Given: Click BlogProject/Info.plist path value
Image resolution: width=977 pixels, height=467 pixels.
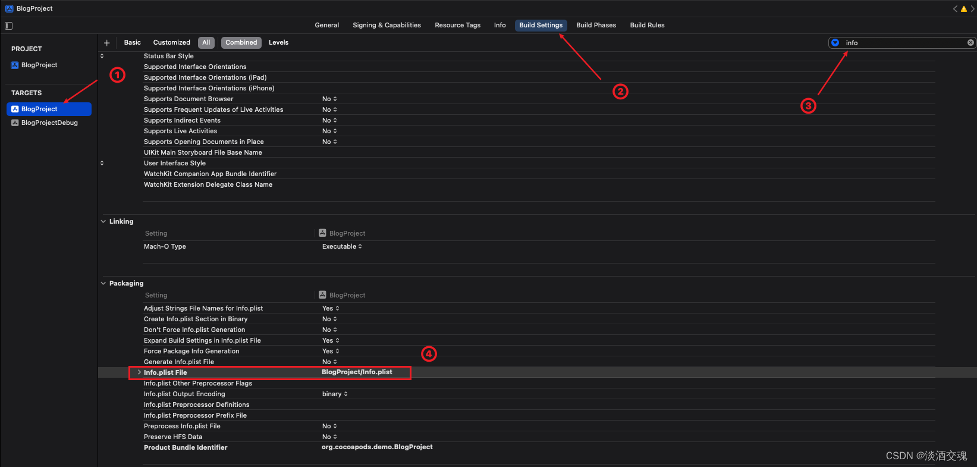Looking at the screenshot, I should click(x=357, y=372).
